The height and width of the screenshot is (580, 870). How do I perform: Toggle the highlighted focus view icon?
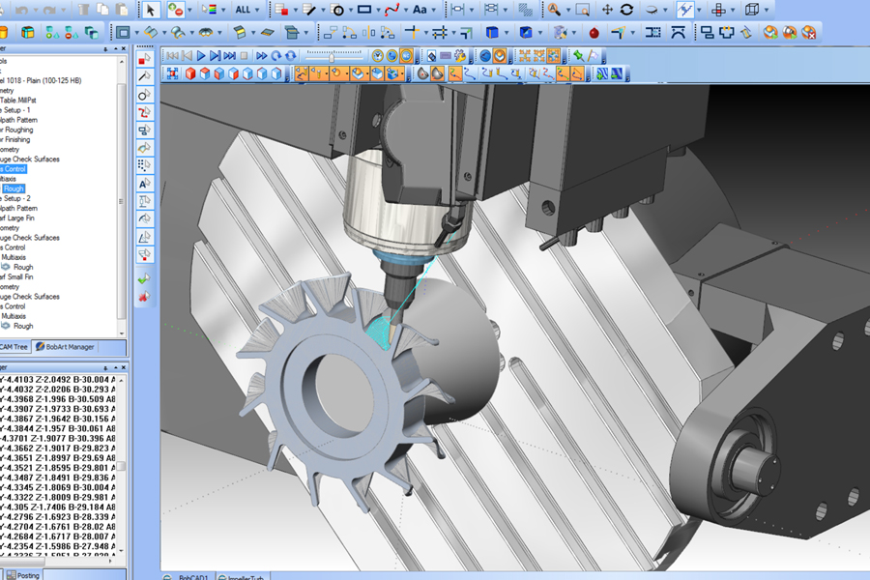click(554, 55)
